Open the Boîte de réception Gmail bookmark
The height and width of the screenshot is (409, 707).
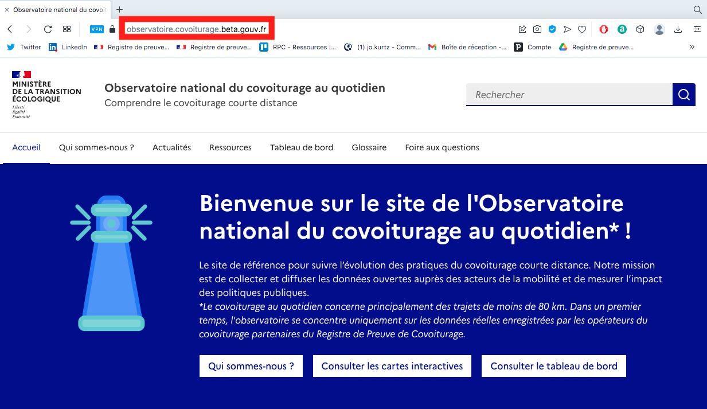[467, 47]
